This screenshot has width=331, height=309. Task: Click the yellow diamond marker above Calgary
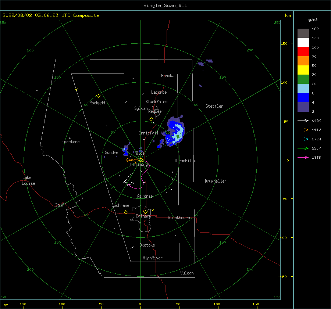(145, 212)
